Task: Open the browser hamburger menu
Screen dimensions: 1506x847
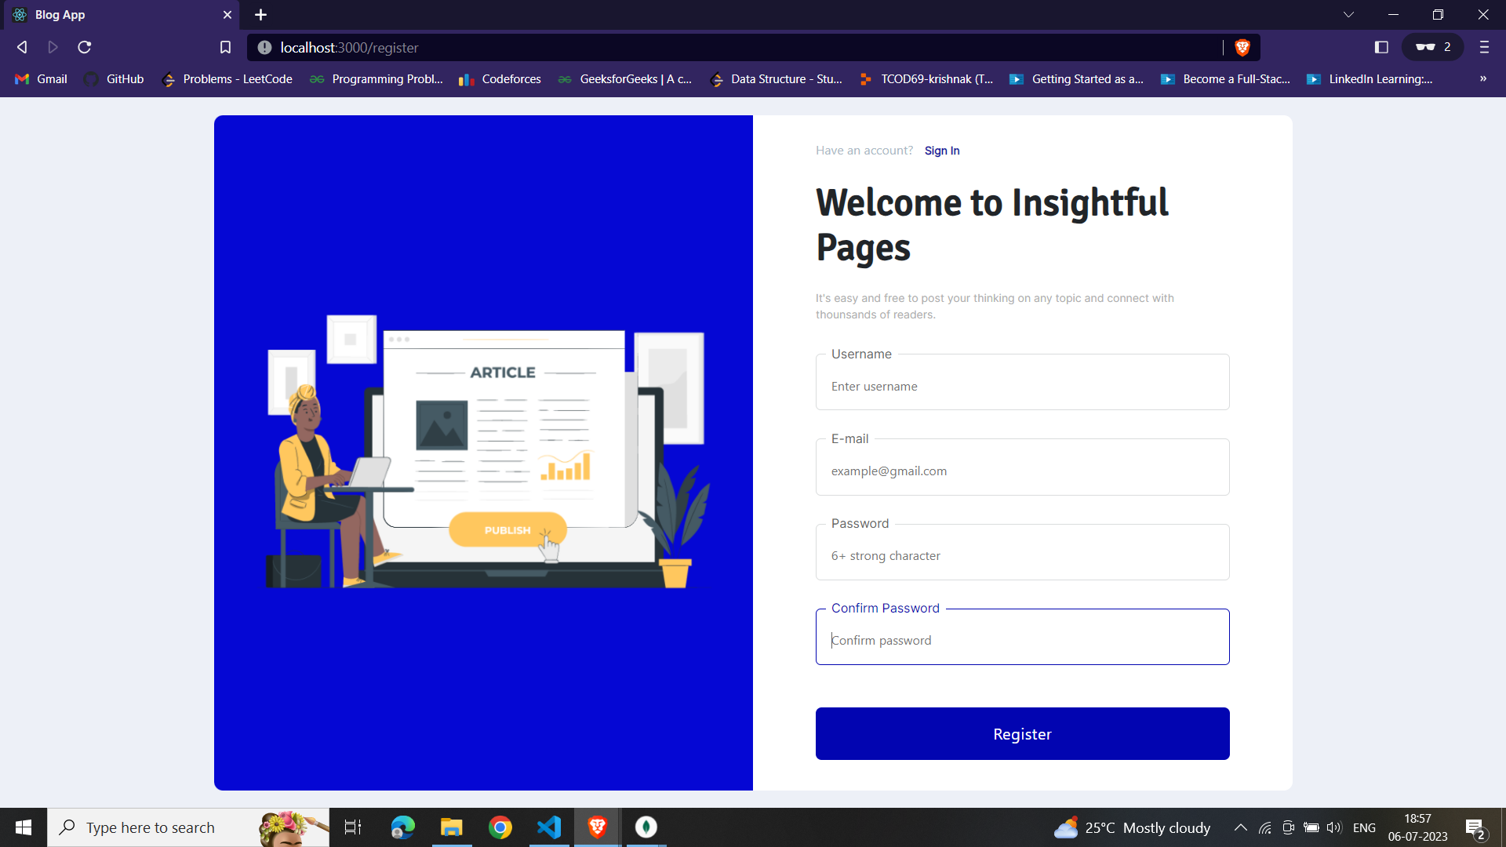Action: tap(1484, 47)
